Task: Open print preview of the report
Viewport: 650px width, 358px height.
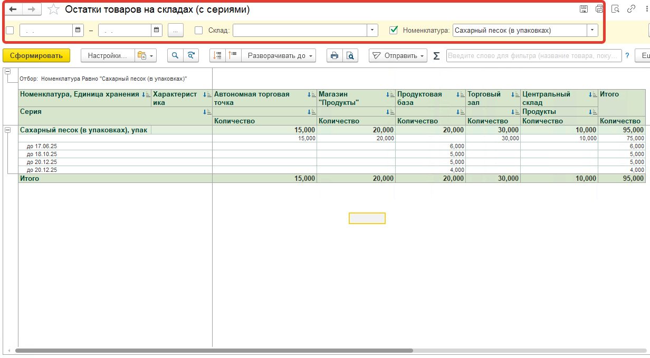Action: (350, 55)
